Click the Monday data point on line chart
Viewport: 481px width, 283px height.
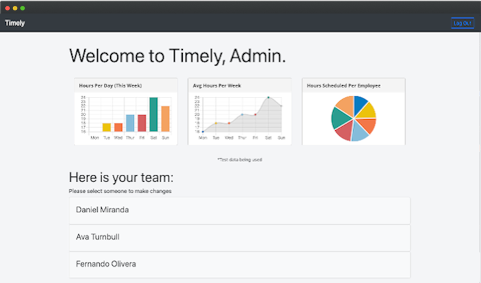[x=203, y=131]
